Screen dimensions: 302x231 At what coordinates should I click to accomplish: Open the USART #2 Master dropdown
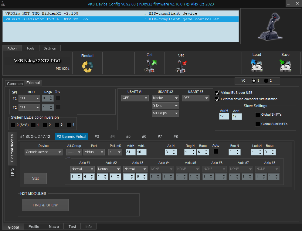click(165, 98)
